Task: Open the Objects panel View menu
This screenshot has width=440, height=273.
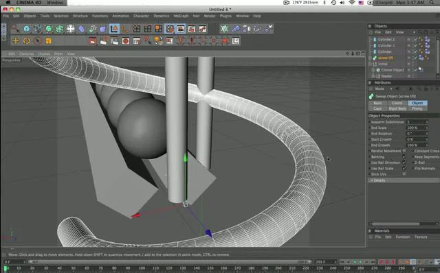Action: (x=399, y=32)
